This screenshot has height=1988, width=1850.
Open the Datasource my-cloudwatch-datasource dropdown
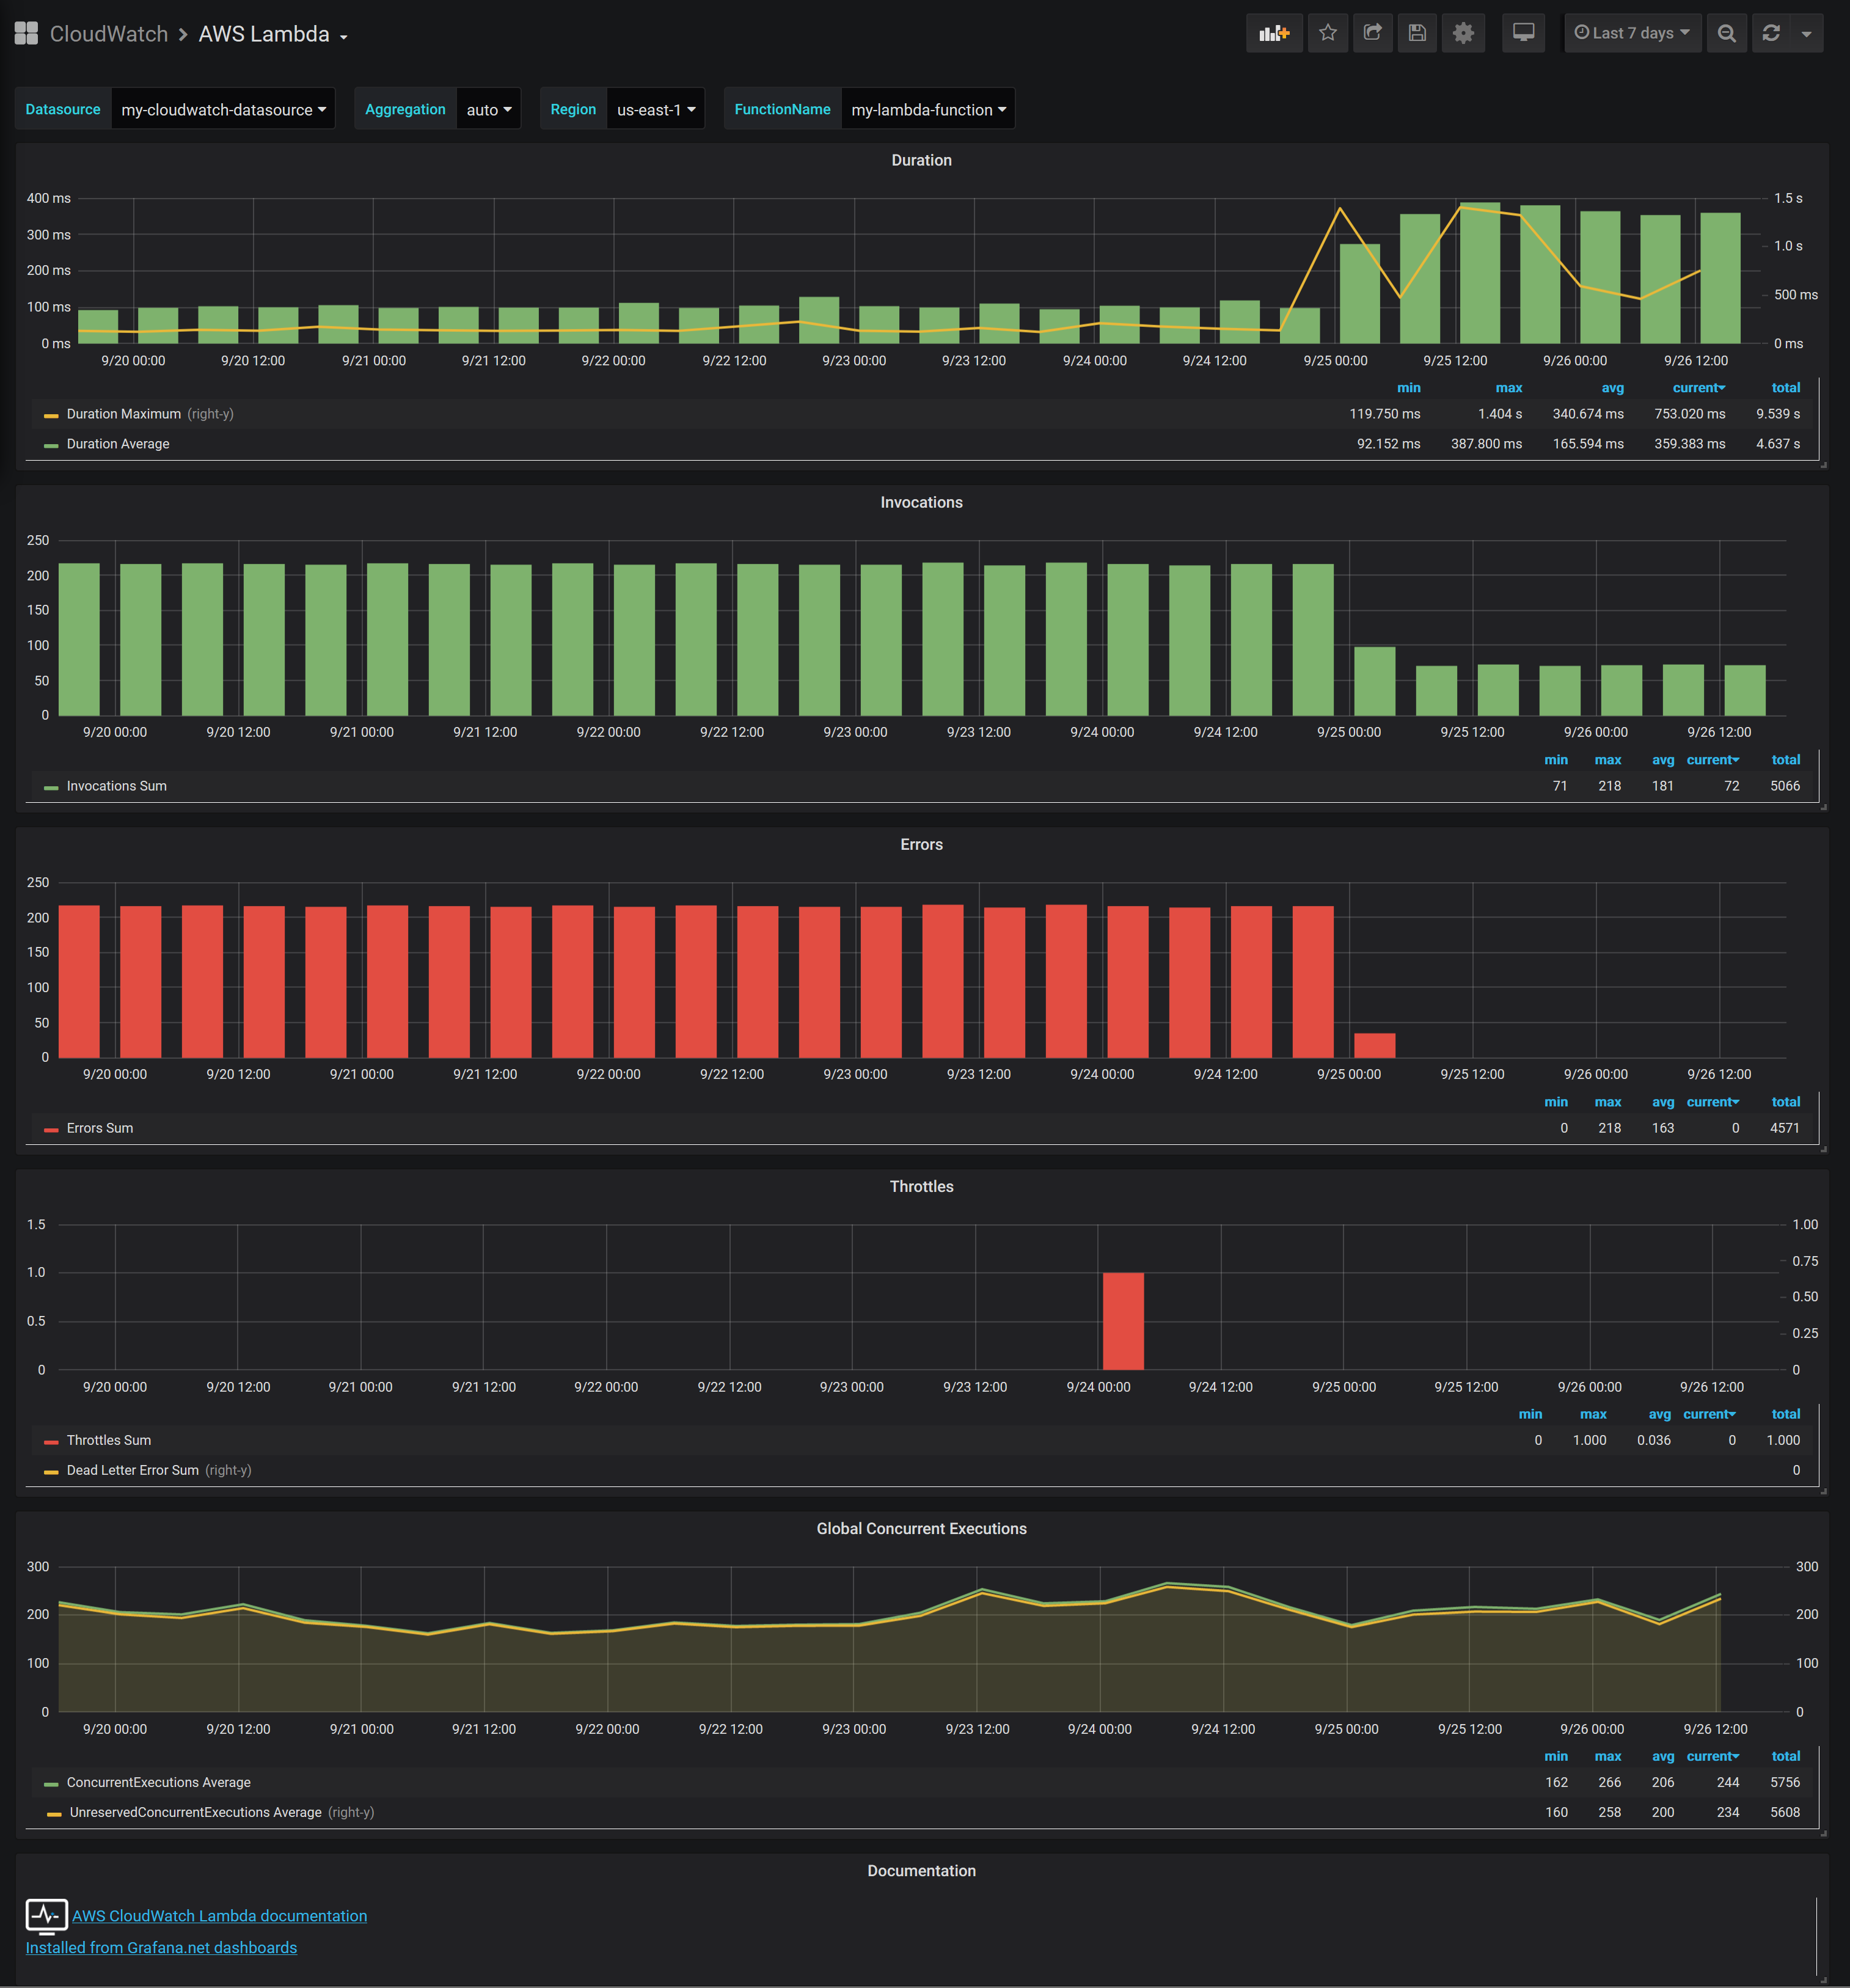coord(223,109)
